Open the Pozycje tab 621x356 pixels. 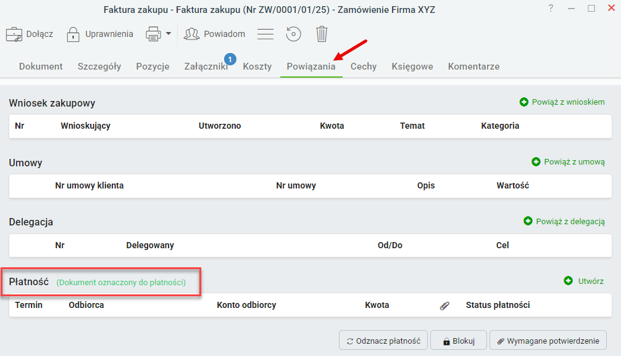click(x=153, y=67)
